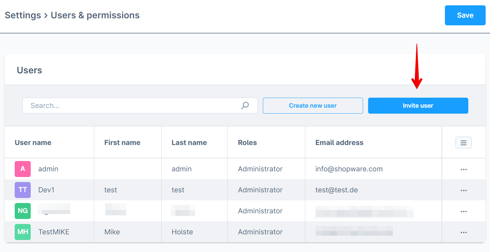Click the magnifier search icon
The width and height of the screenshot is (490, 252).
(245, 106)
